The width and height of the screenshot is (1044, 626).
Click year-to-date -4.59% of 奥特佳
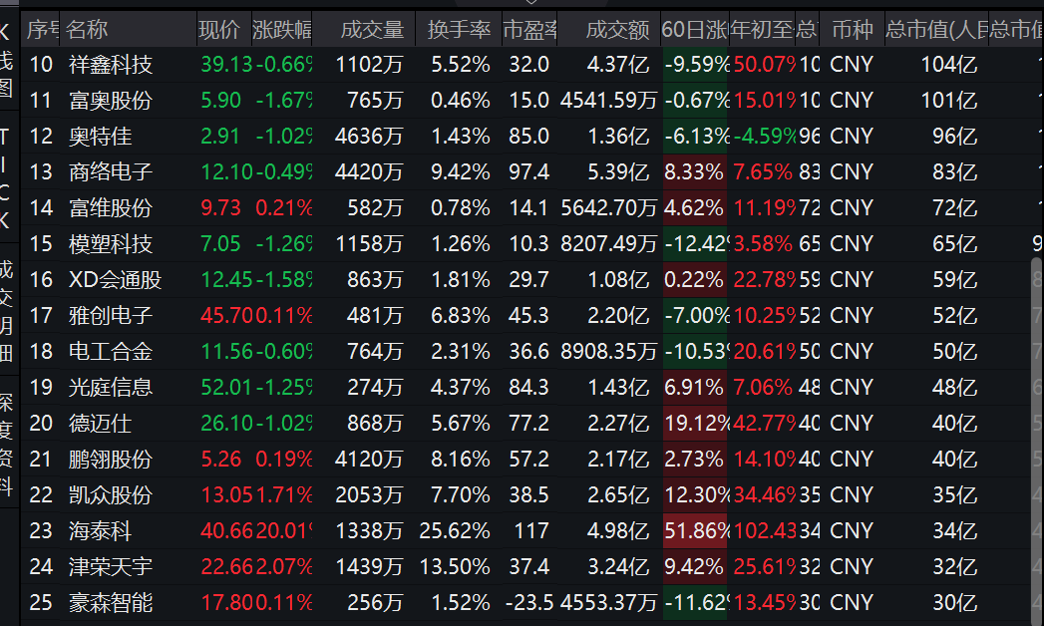point(765,137)
